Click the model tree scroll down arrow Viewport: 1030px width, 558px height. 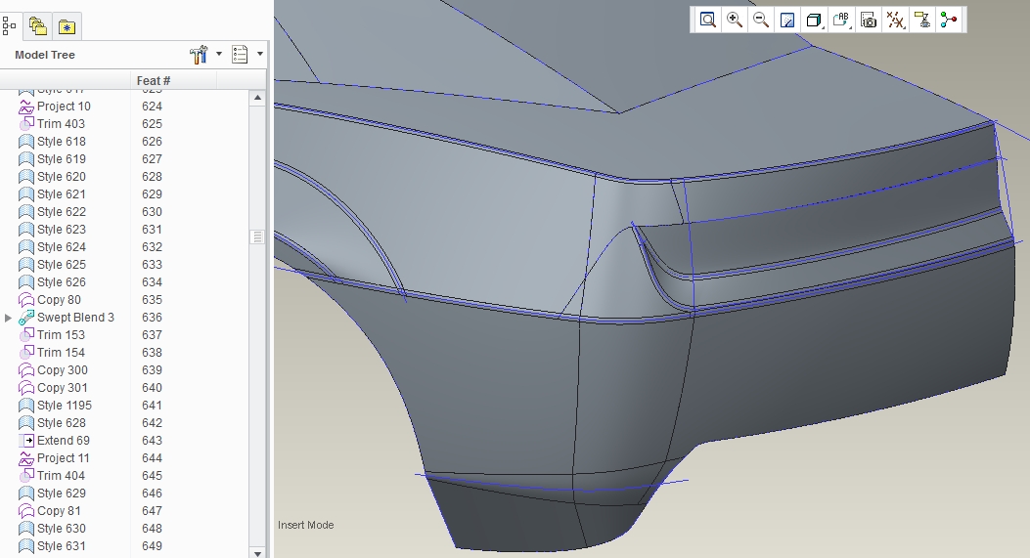pyautogui.click(x=257, y=553)
